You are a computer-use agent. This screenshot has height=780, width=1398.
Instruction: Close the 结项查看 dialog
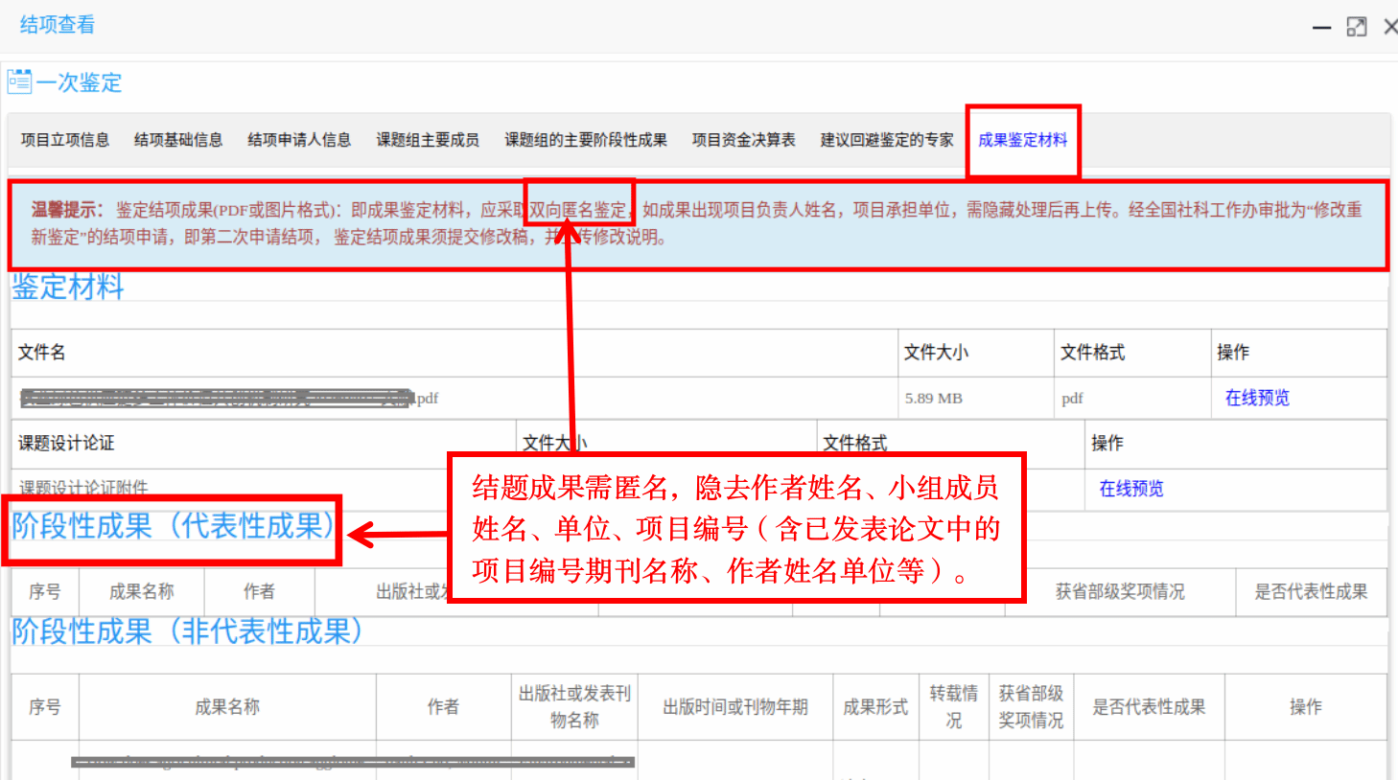tap(1389, 27)
